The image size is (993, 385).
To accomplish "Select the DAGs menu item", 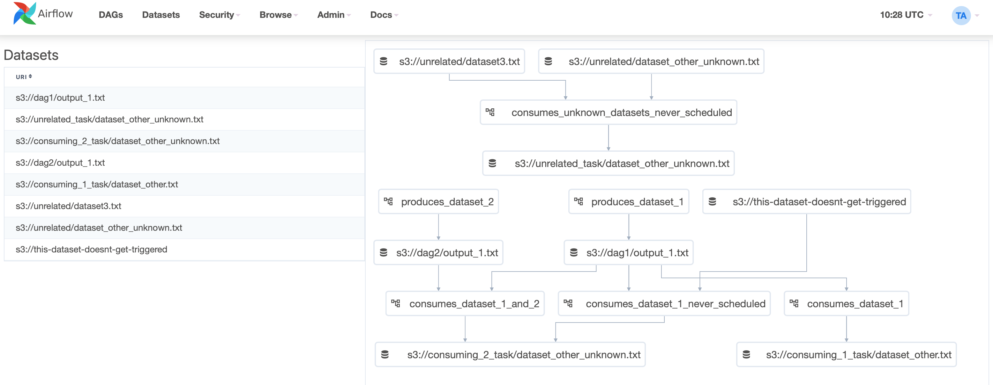I will [111, 14].
